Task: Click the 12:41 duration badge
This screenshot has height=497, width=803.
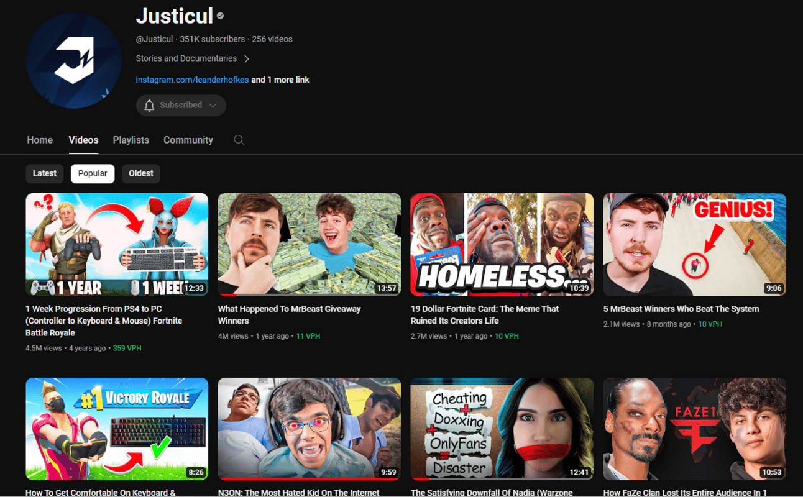Action: [x=579, y=472]
